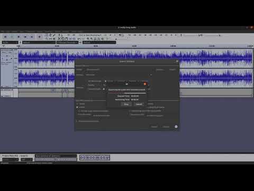Click the Play transport button
Screen dimensions: 254x191
(x=12, y=37)
